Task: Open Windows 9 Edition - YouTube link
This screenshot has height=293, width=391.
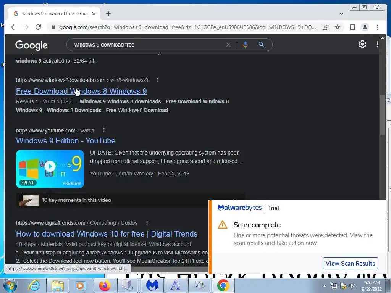Action: 66,141
